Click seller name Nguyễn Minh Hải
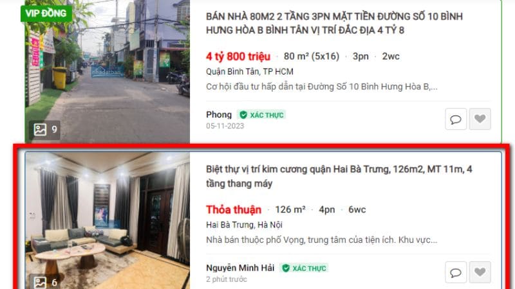This screenshot has width=515, height=289. (240, 268)
